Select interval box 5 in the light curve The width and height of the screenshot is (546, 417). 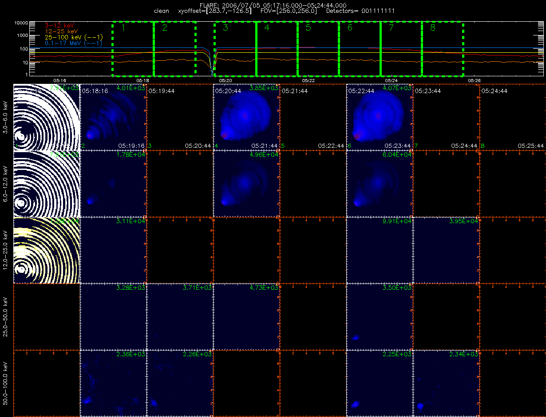click(x=318, y=48)
